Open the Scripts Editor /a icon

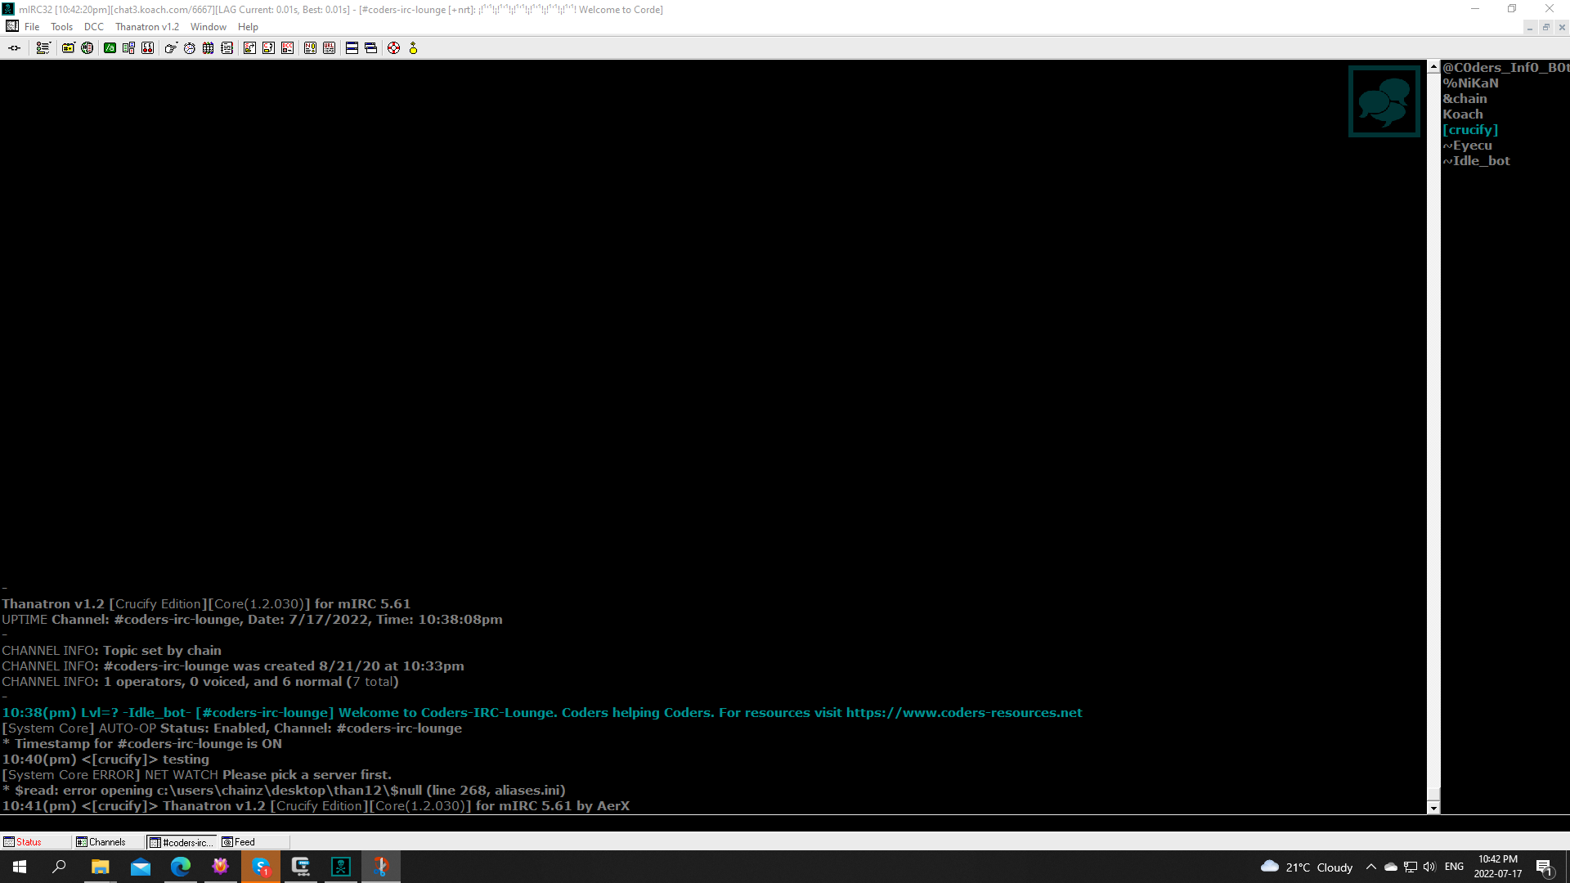(110, 48)
